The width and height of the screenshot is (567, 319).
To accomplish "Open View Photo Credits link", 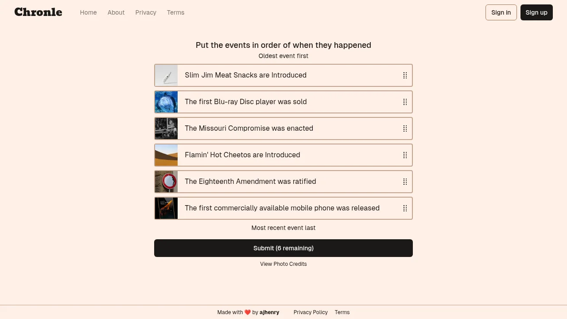I will [283, 264].
